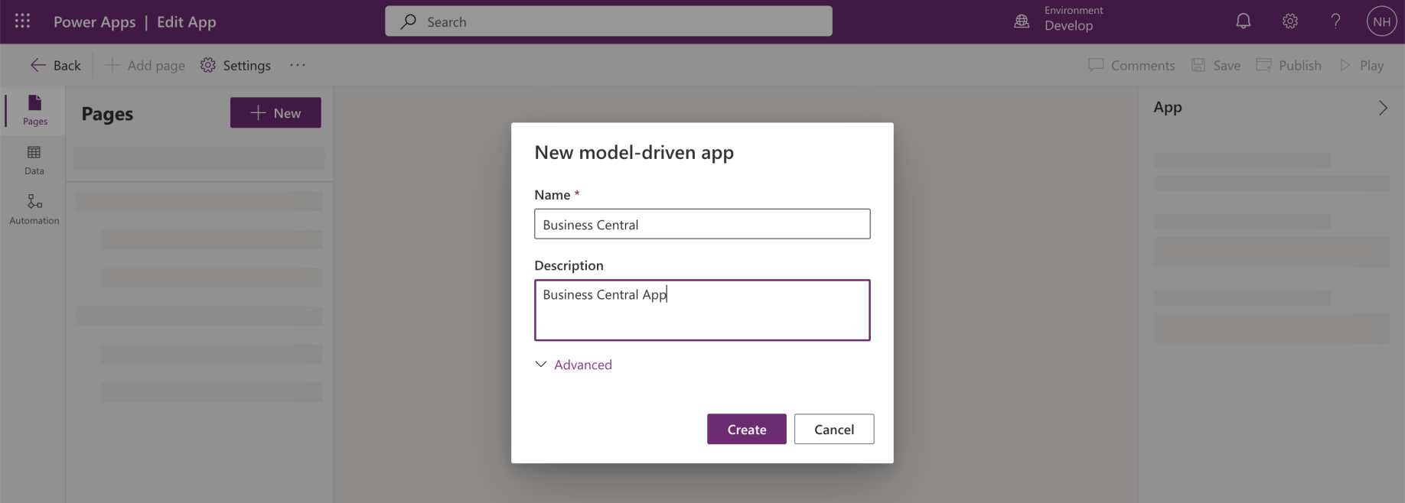1405x503 pixels.
Task: Go Back using the arrow button
Action: click(x=55, y=65)
